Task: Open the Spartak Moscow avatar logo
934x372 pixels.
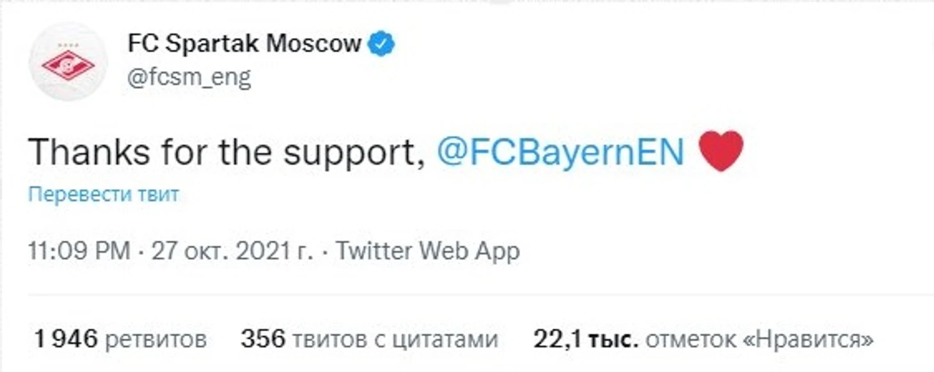Action: point(68,61)
